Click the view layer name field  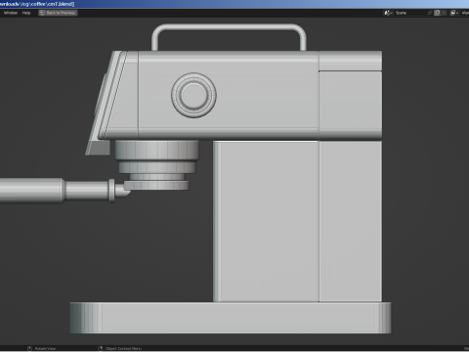click(x=465, y=13)
